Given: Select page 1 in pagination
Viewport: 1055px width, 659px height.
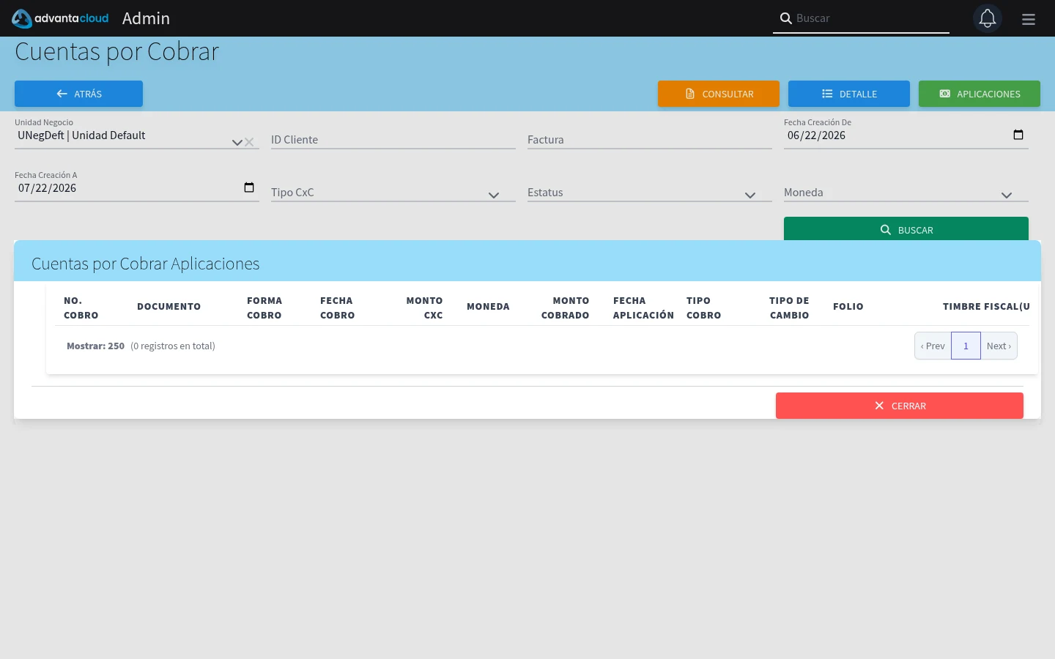Looking at the screenshot, I should click(x=966, y=346).
